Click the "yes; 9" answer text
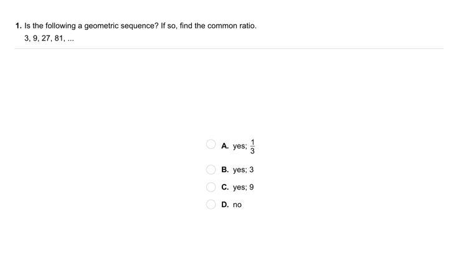This screenshot has height=265, width=466. click(x=243, y=187)
